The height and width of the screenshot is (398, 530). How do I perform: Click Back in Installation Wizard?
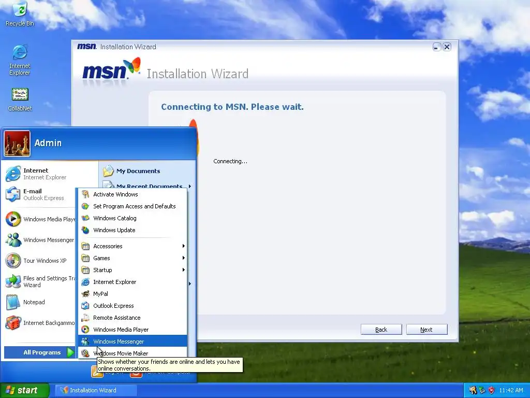pos(381,330)
